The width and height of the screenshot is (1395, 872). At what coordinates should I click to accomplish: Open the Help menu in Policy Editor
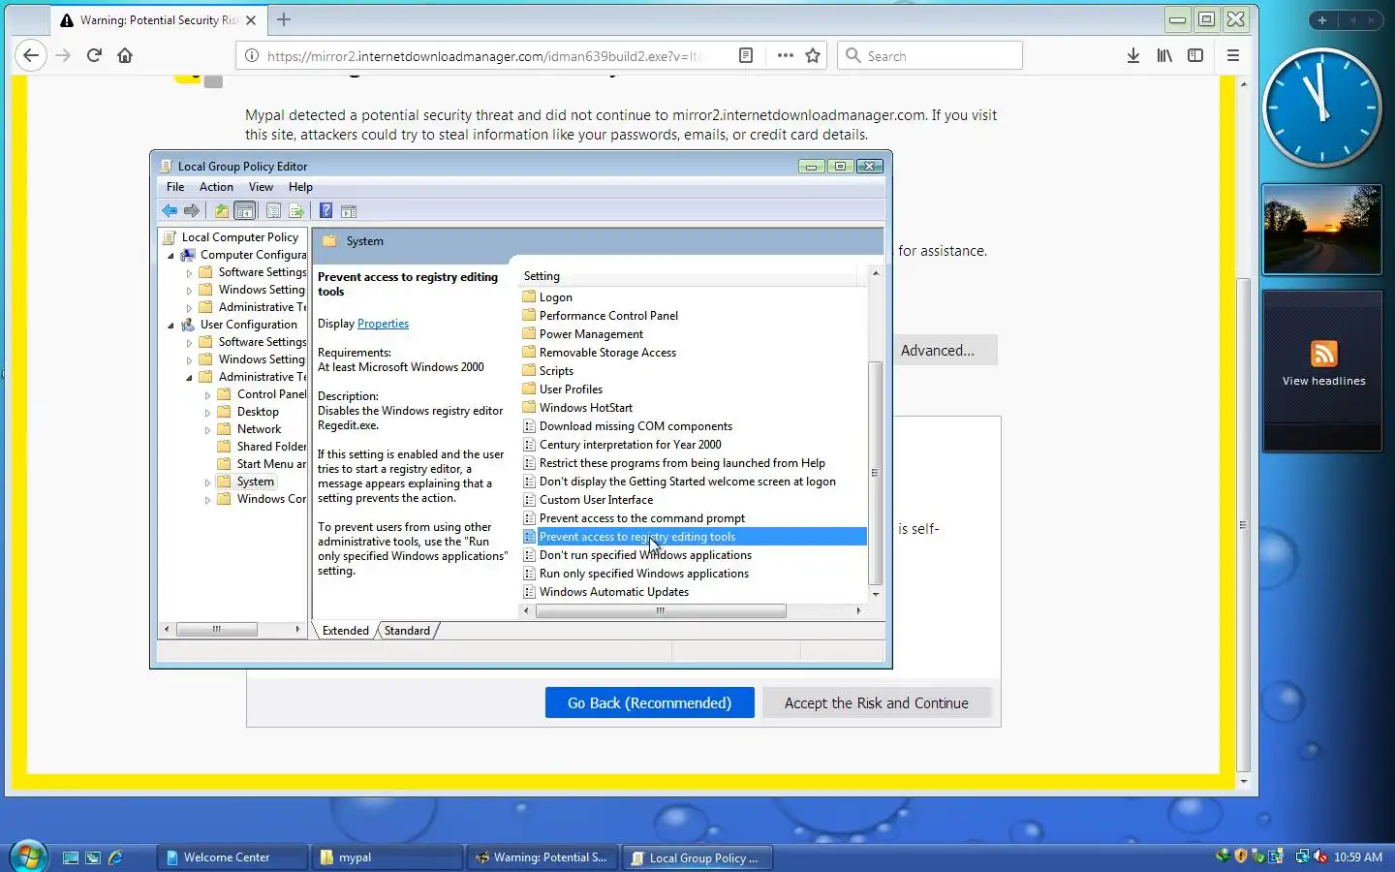[300, 187]
